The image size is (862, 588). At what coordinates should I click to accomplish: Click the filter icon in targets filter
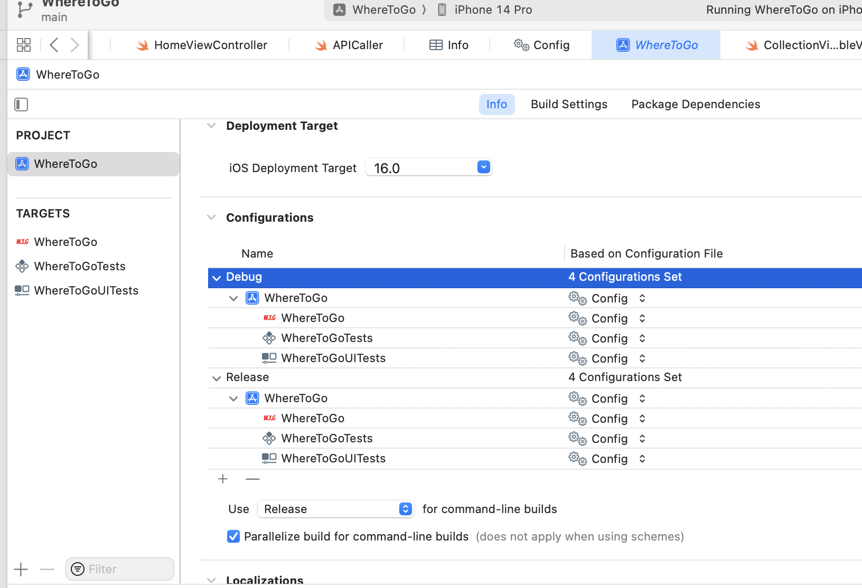[x=78, y=569]
